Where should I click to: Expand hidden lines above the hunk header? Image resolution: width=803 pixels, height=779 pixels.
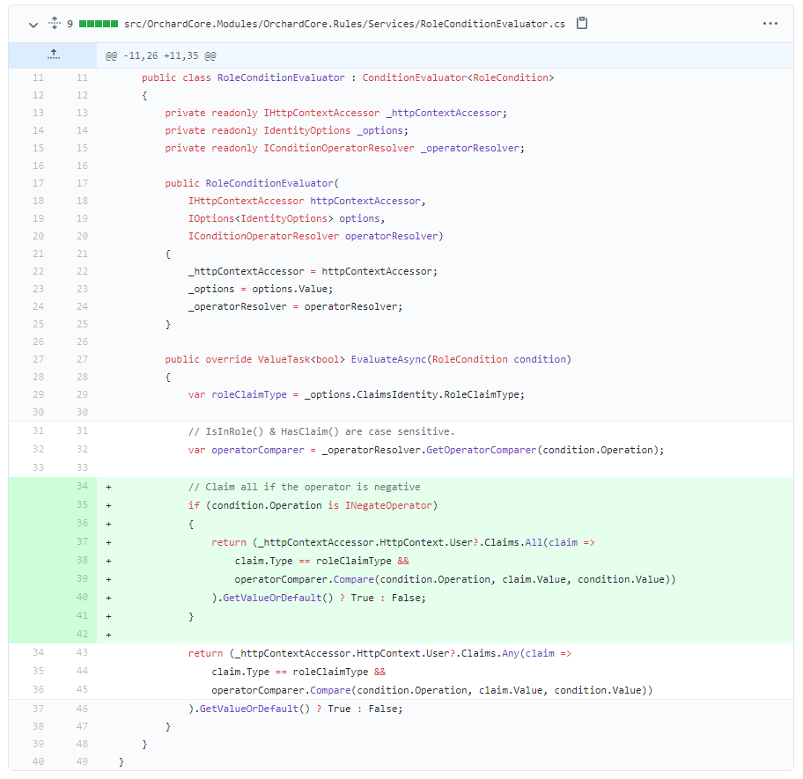(53, 55)
